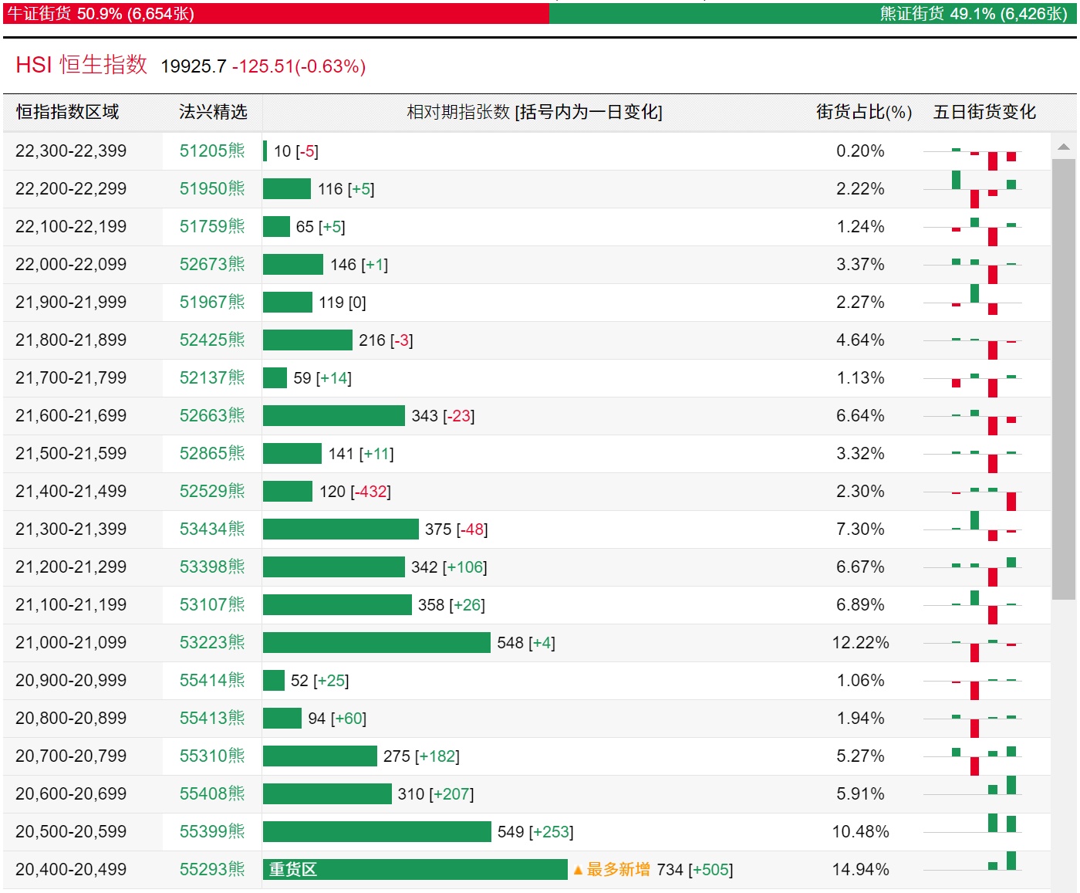Click range 21,600-21,699

coord(71,415)
